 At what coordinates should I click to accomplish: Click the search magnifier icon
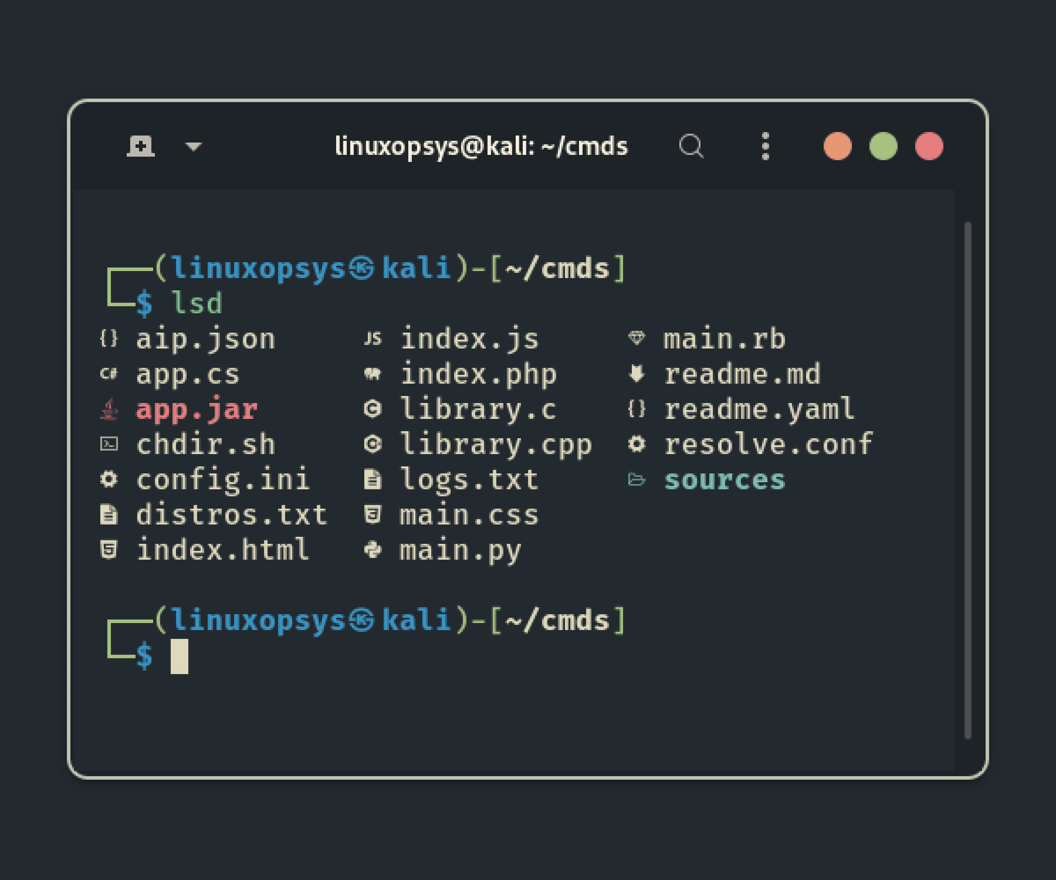pos(692,146)
